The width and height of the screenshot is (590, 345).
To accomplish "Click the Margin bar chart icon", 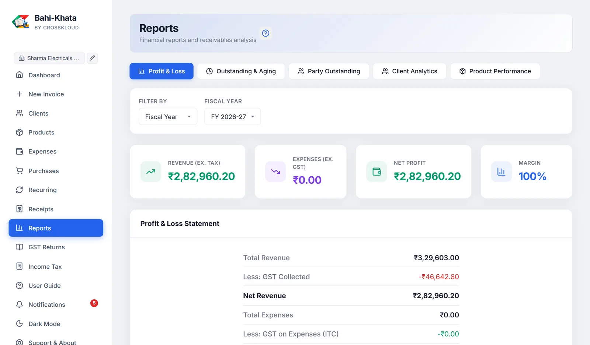I will pos(501,172).
